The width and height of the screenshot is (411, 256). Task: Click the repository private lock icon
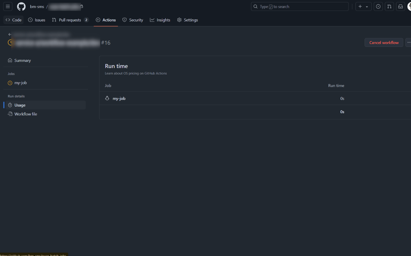coord(82,6)
